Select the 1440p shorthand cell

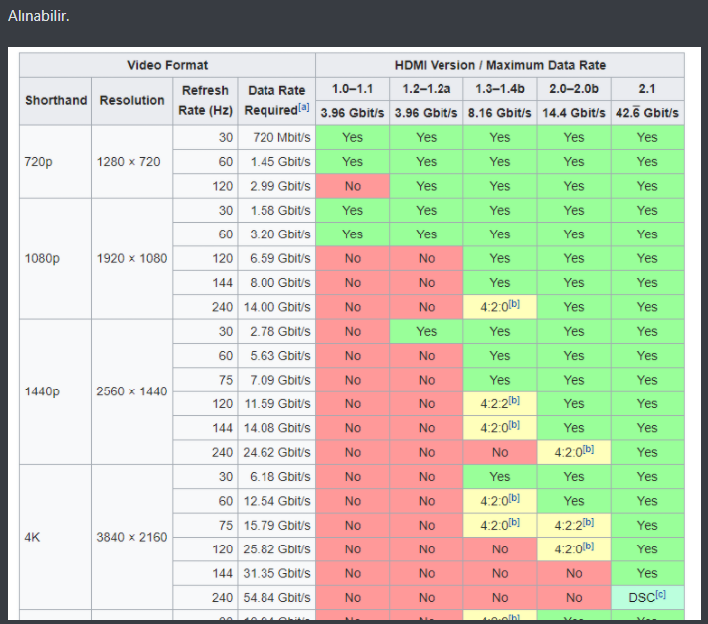pos(56,391)
